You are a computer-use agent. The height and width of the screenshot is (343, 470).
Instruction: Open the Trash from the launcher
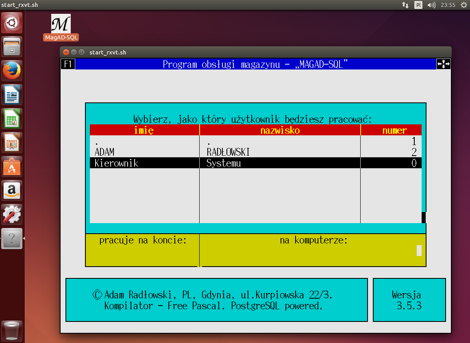12,331
